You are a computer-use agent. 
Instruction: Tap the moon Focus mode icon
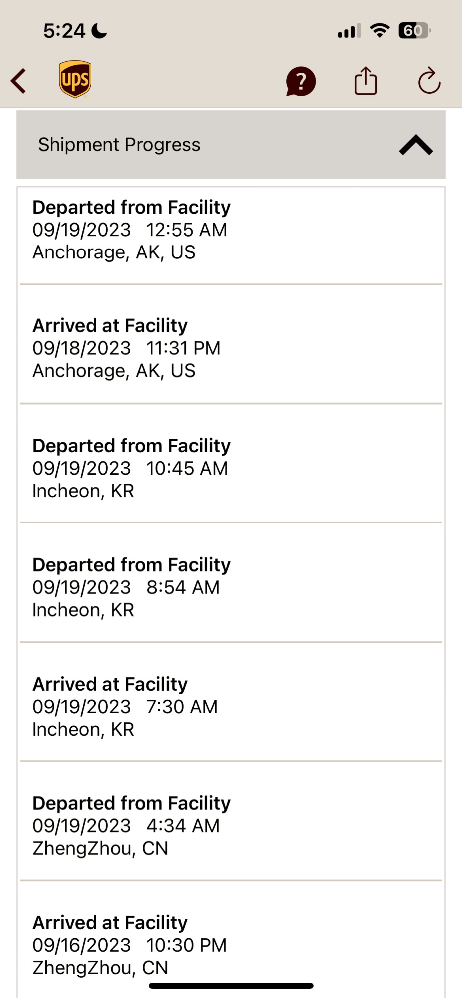coord(99,31)
